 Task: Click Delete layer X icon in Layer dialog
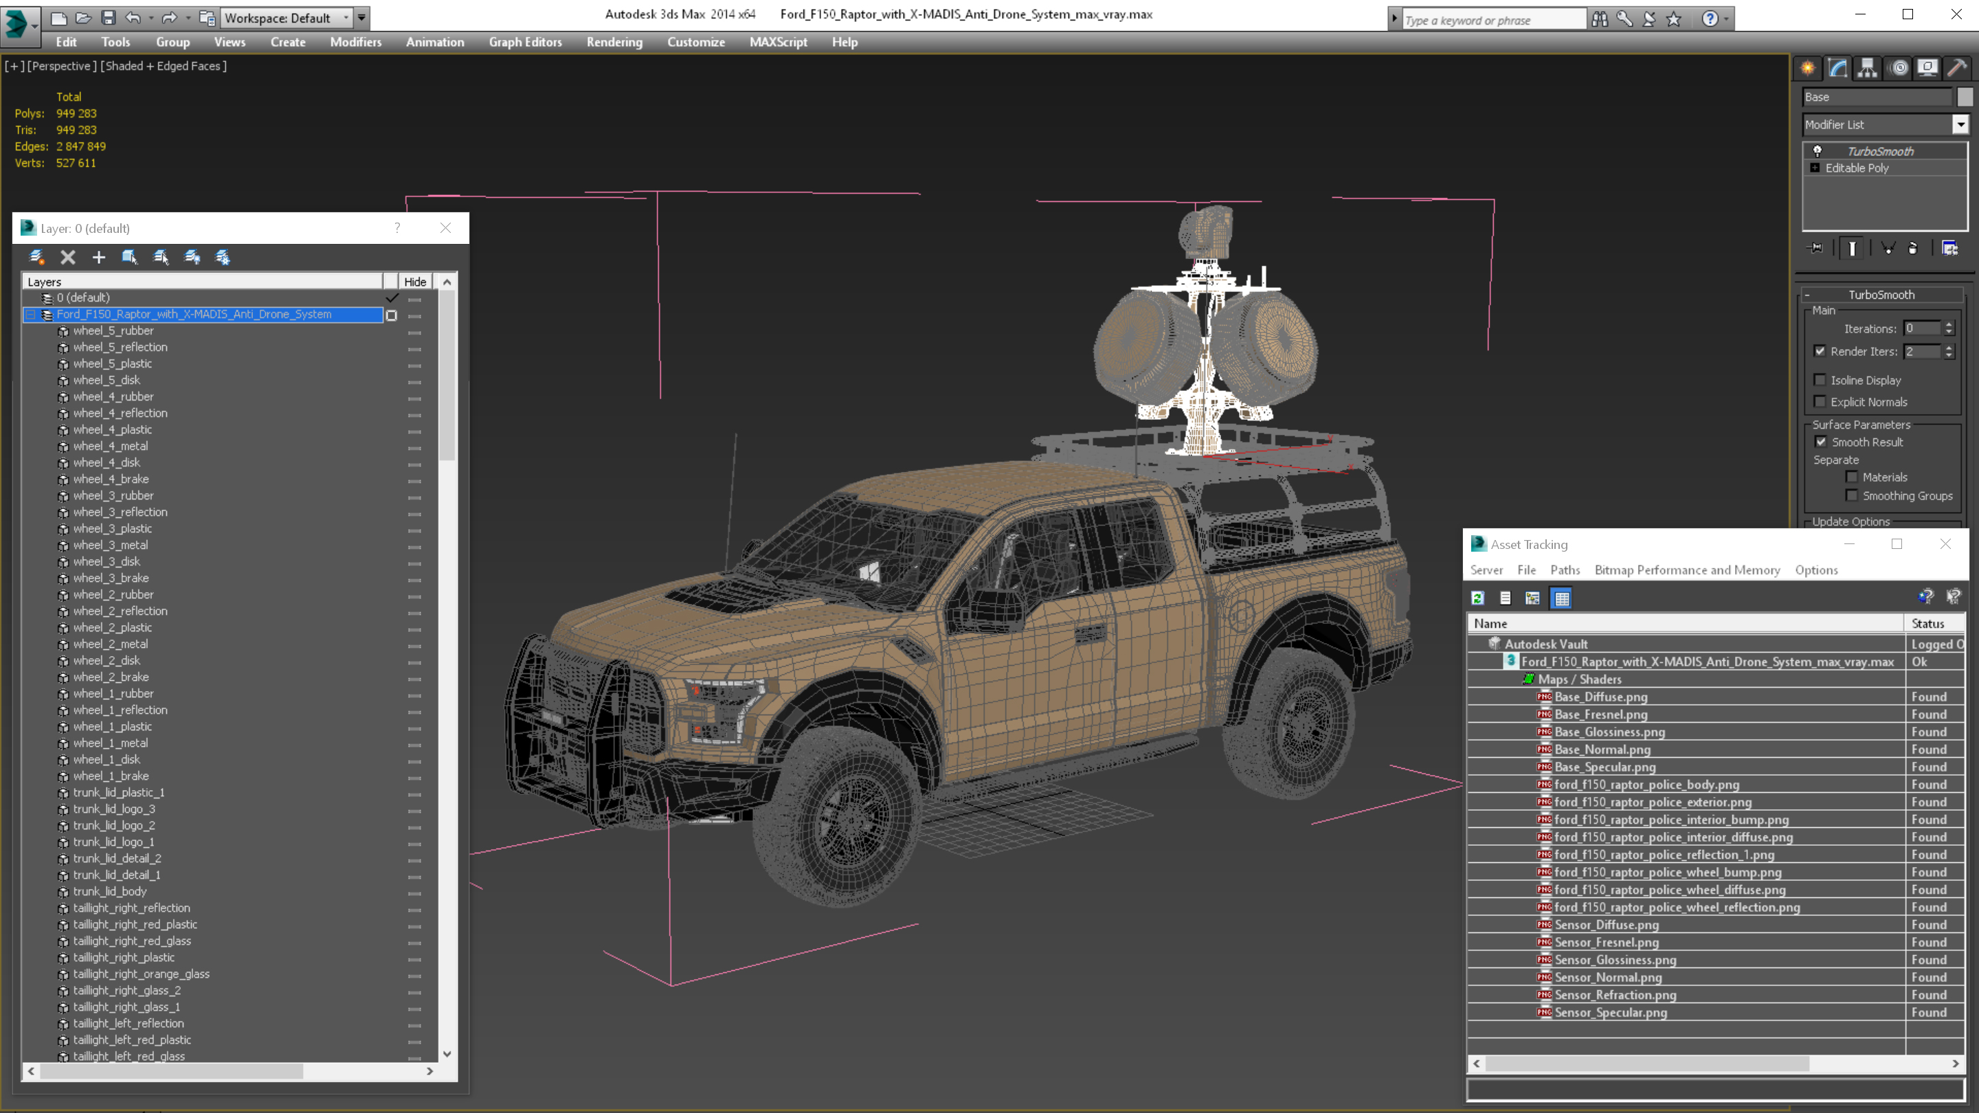(x=67, y=258)
